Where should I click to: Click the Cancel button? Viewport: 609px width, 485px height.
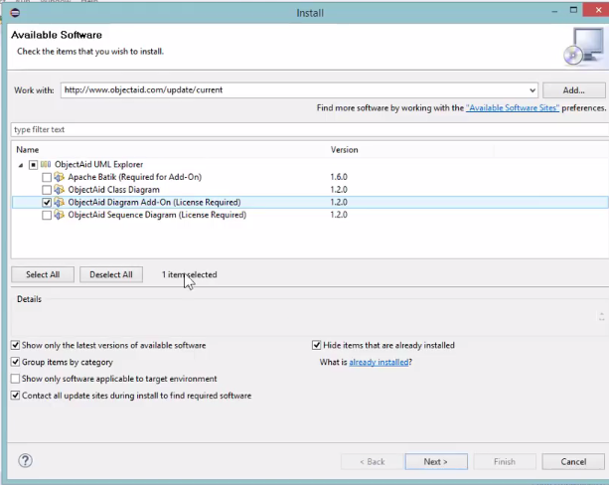573,462
